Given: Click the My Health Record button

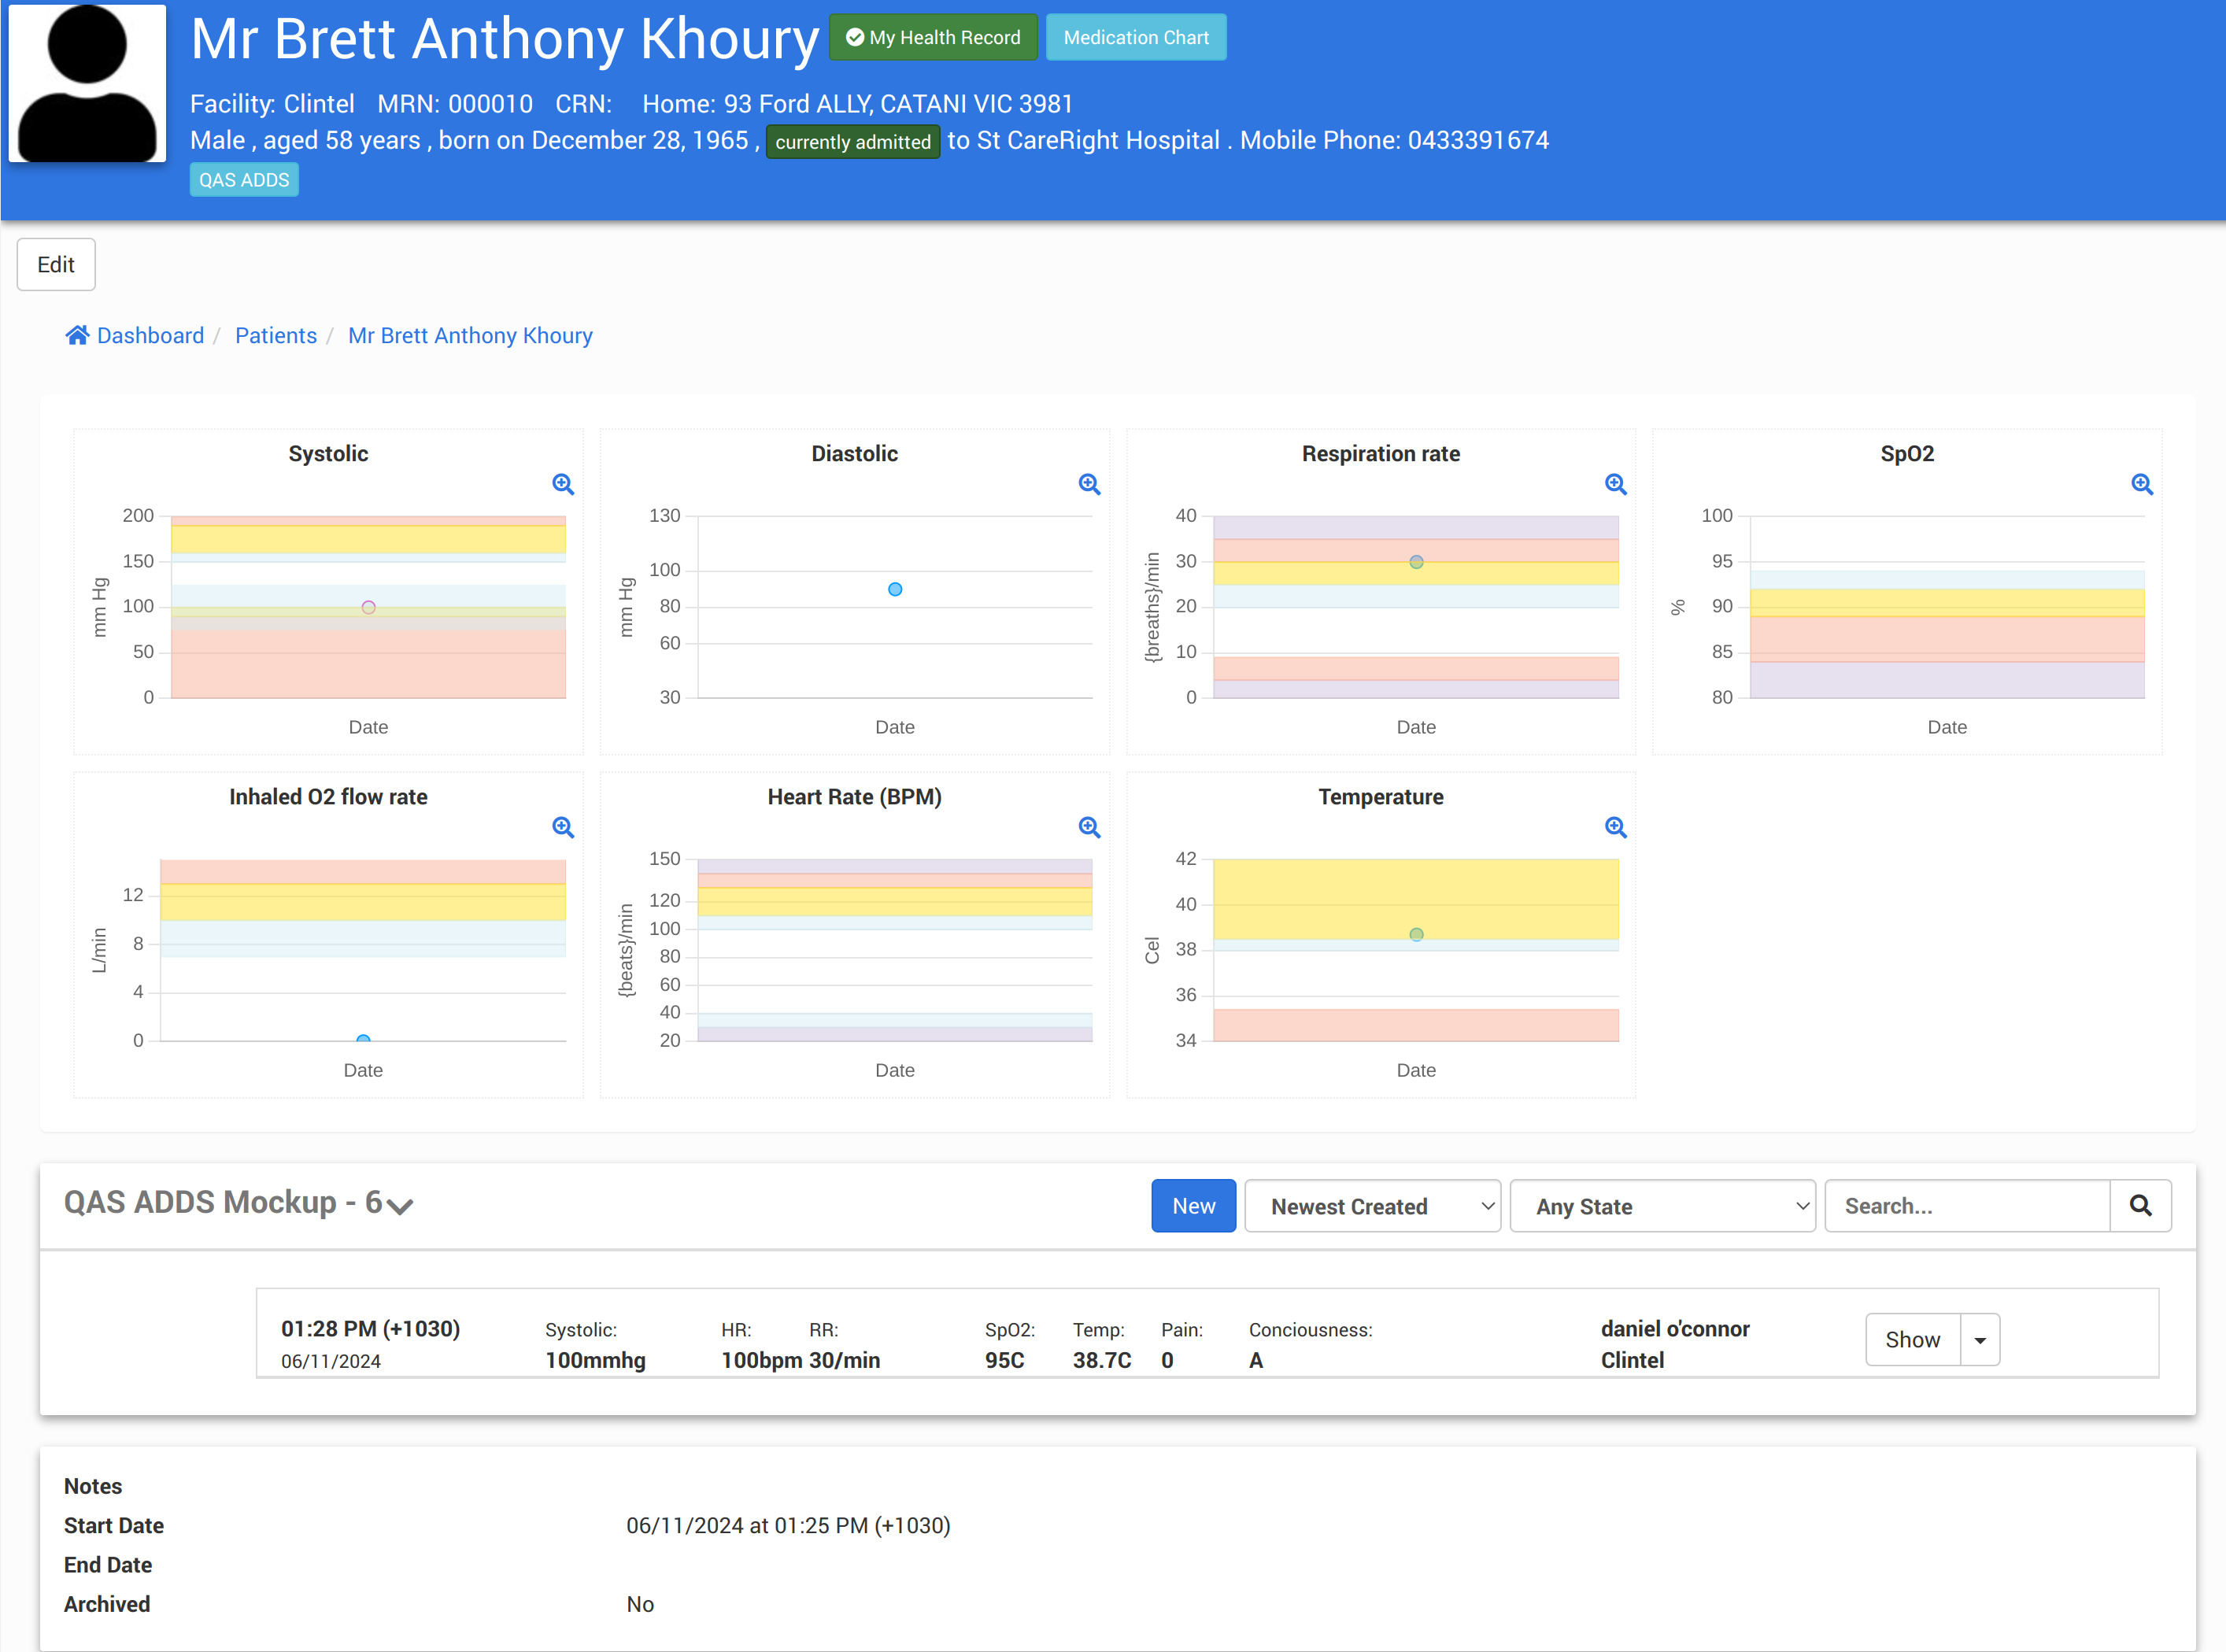Looking at the screenshot, I should 933,37.
